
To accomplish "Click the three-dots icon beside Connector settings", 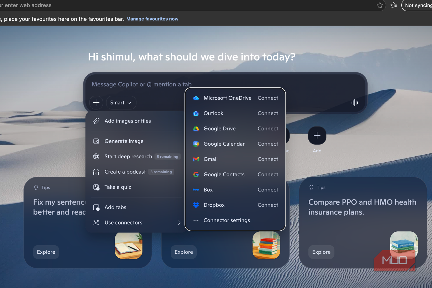I will coord(196,220).
